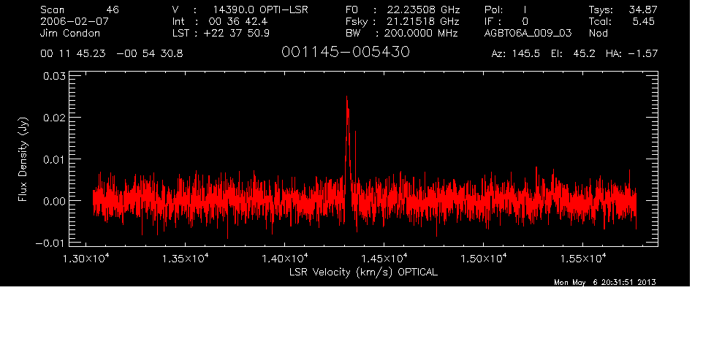Click the LSR Velocity (km/s) OPTICAL label
This screenshot has width=703, height=358.
(363, 272)
